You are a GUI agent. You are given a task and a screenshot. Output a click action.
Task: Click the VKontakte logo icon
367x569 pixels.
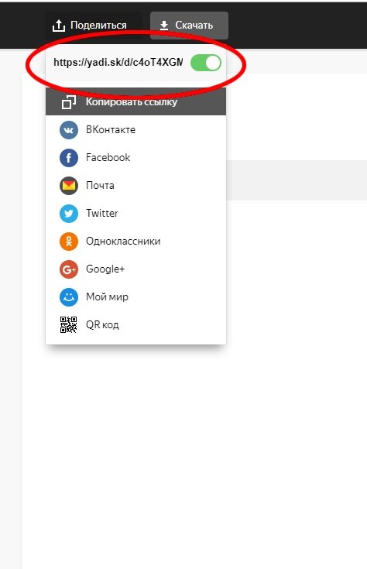point(69,130)
